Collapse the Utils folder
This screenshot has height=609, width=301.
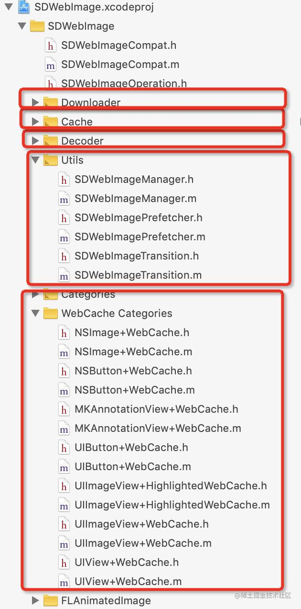[x=35, y=160]
